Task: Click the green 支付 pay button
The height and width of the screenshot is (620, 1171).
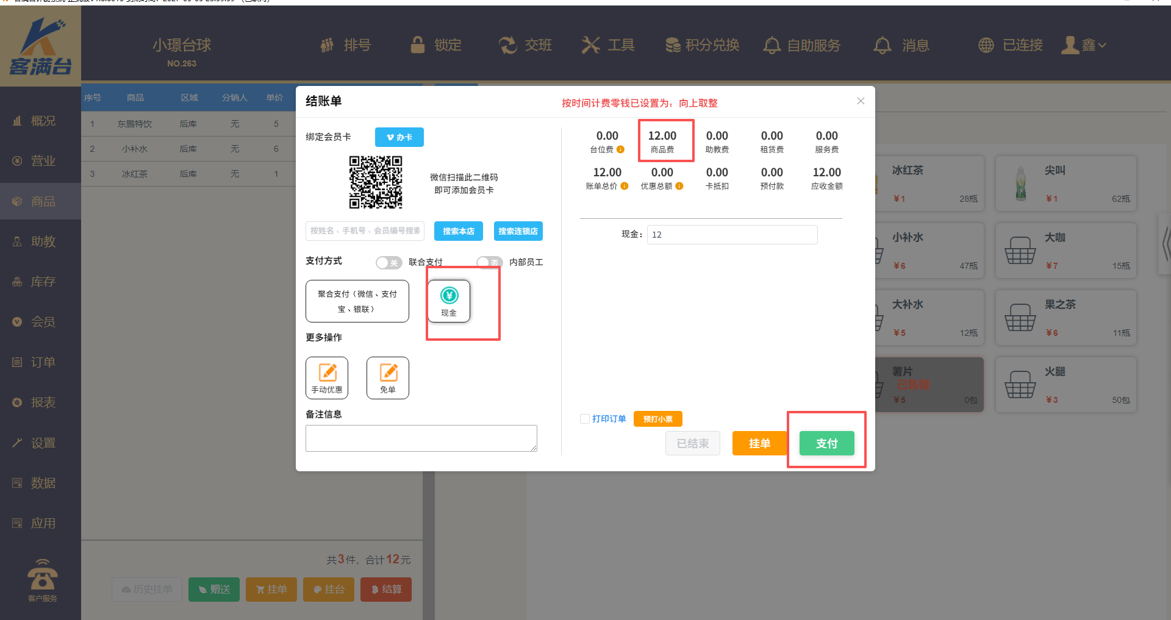Action: (826, 443)
